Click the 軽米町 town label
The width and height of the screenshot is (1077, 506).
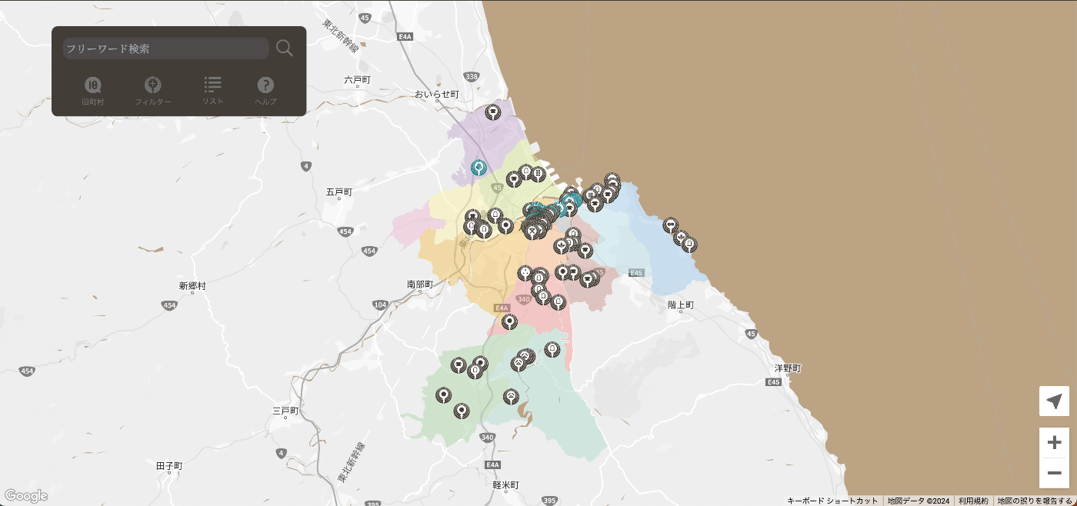point(506,485)
